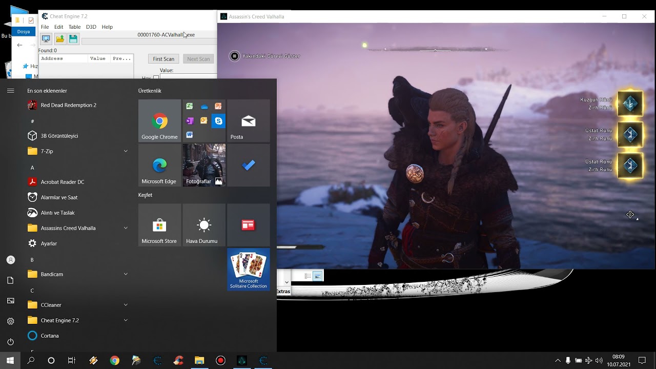Click the airplane mode tray icon

coord(588,361)
